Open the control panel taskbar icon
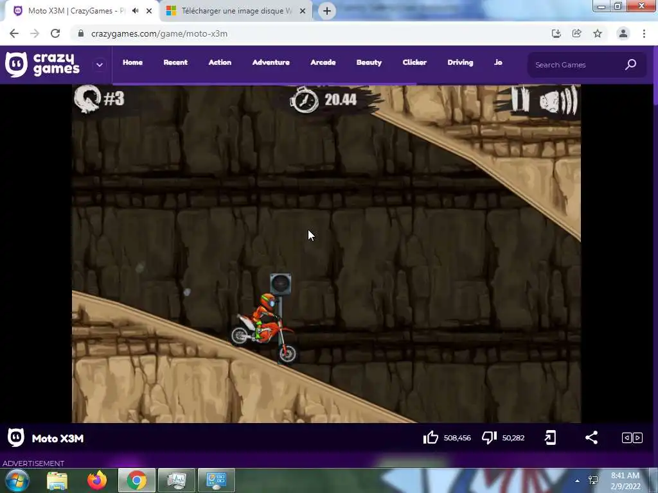This screenshot has height=493, width=658. pyautogui.click(x=217, y=480)
